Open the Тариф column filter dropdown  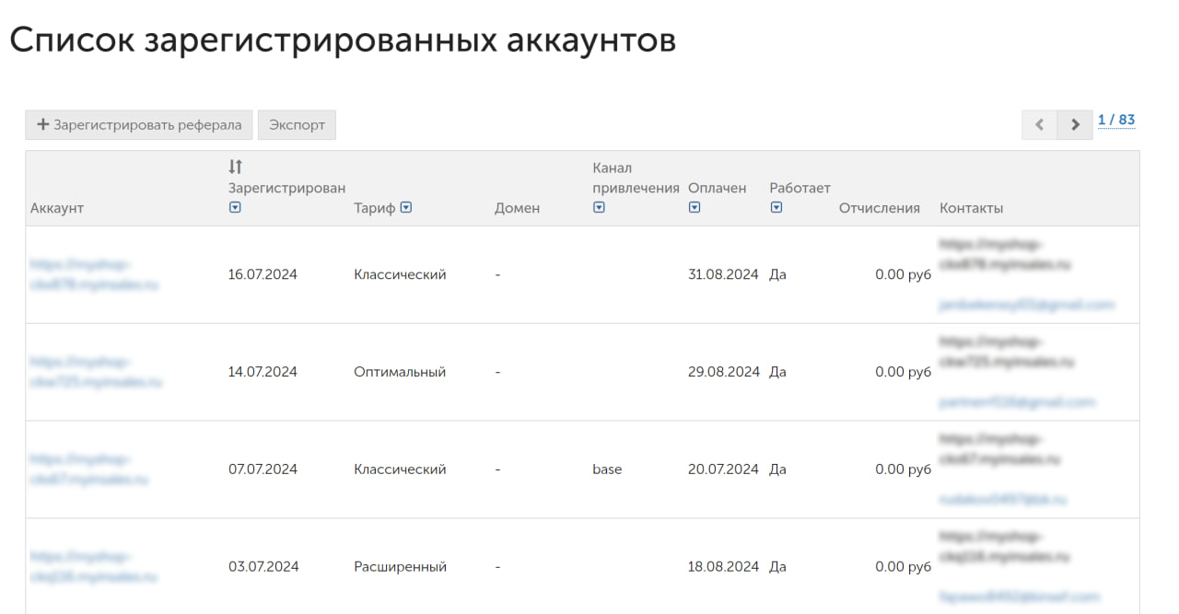[x=406, y=208]
